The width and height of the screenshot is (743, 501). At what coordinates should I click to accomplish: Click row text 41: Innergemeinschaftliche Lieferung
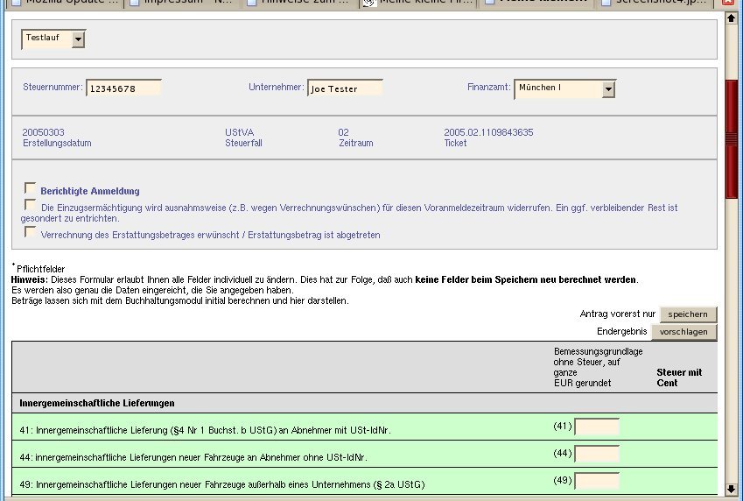[205, 430]
